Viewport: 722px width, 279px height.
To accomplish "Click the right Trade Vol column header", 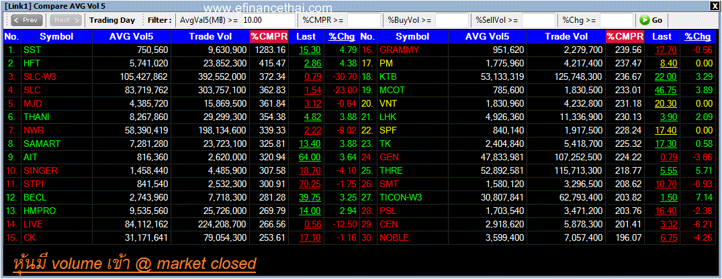I will pyautogui.click(x=566, y=37).
